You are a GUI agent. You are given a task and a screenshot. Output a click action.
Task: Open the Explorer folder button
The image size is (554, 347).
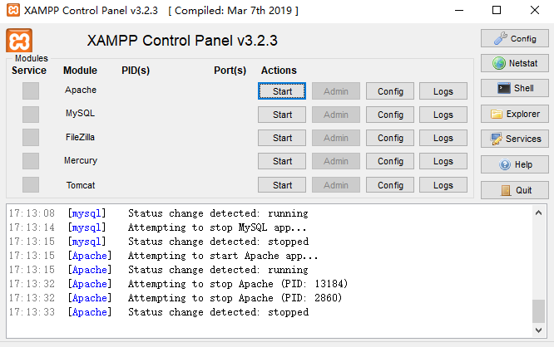(514, 114)
